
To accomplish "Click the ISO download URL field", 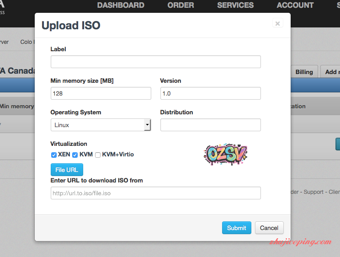I will click(155, 193).
